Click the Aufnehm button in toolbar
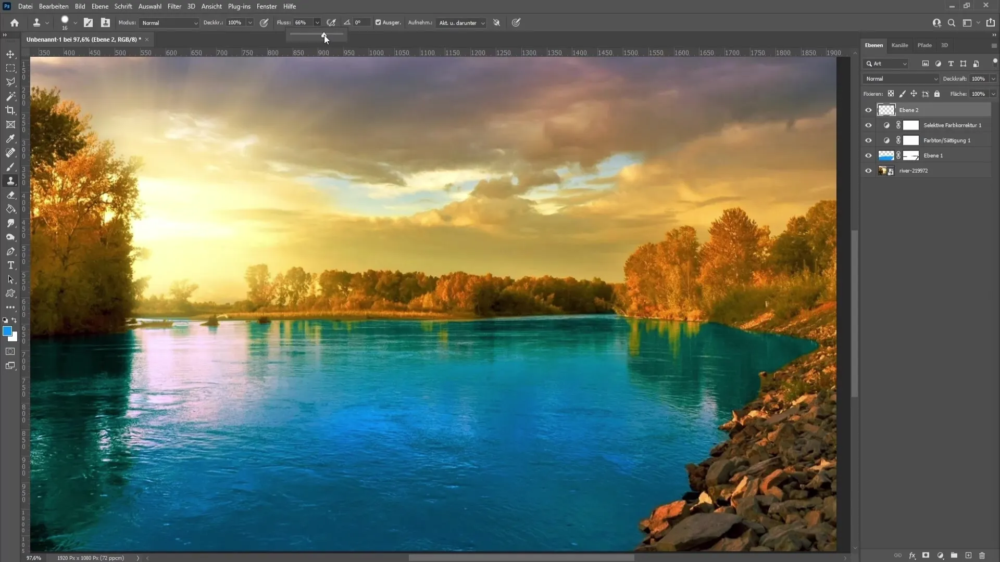Screen dimensions: 1000x562 pyautogui.click(x=420, y=23)
